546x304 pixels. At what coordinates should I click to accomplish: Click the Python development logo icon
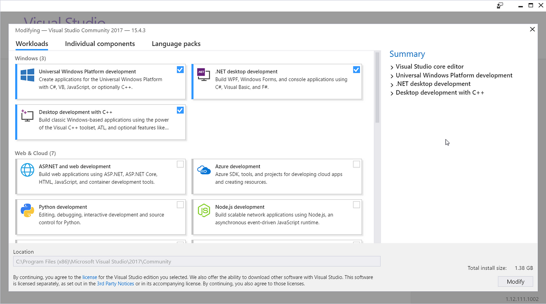tap(27, 210)
